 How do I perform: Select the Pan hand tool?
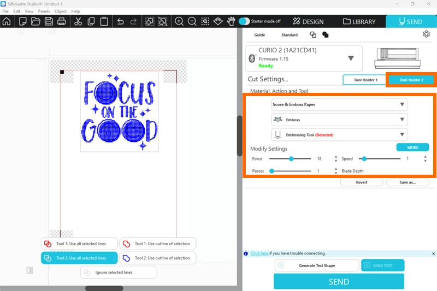[231, 22]
